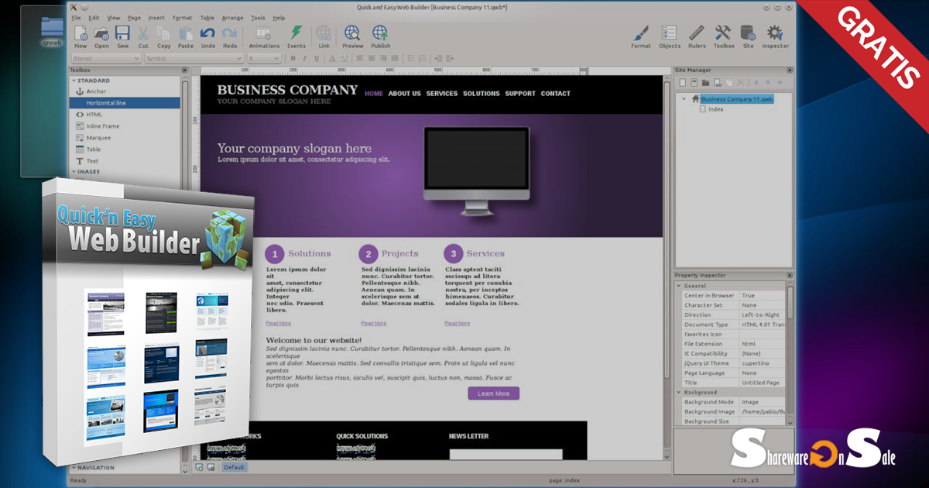Screen dimensions: 929x488
Task: Click the Read More link under Solutions
Action: [x=278, y=323]
